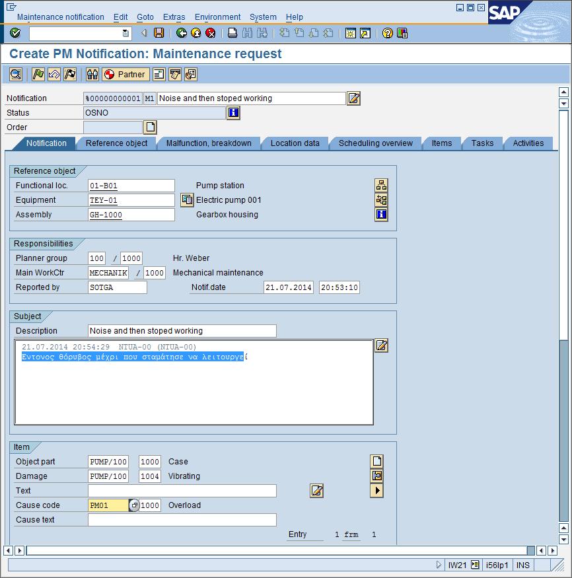Open the binoculars icon in application toolbar
572x578 pixels.
pyautogui.click(x=92, y=75)
